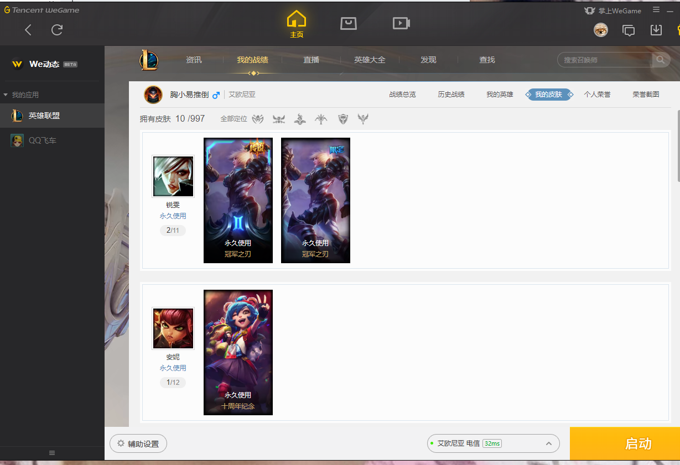Open the chat messages icon
Viewport: 680px width, 465px height.
(x=629, y=30)
